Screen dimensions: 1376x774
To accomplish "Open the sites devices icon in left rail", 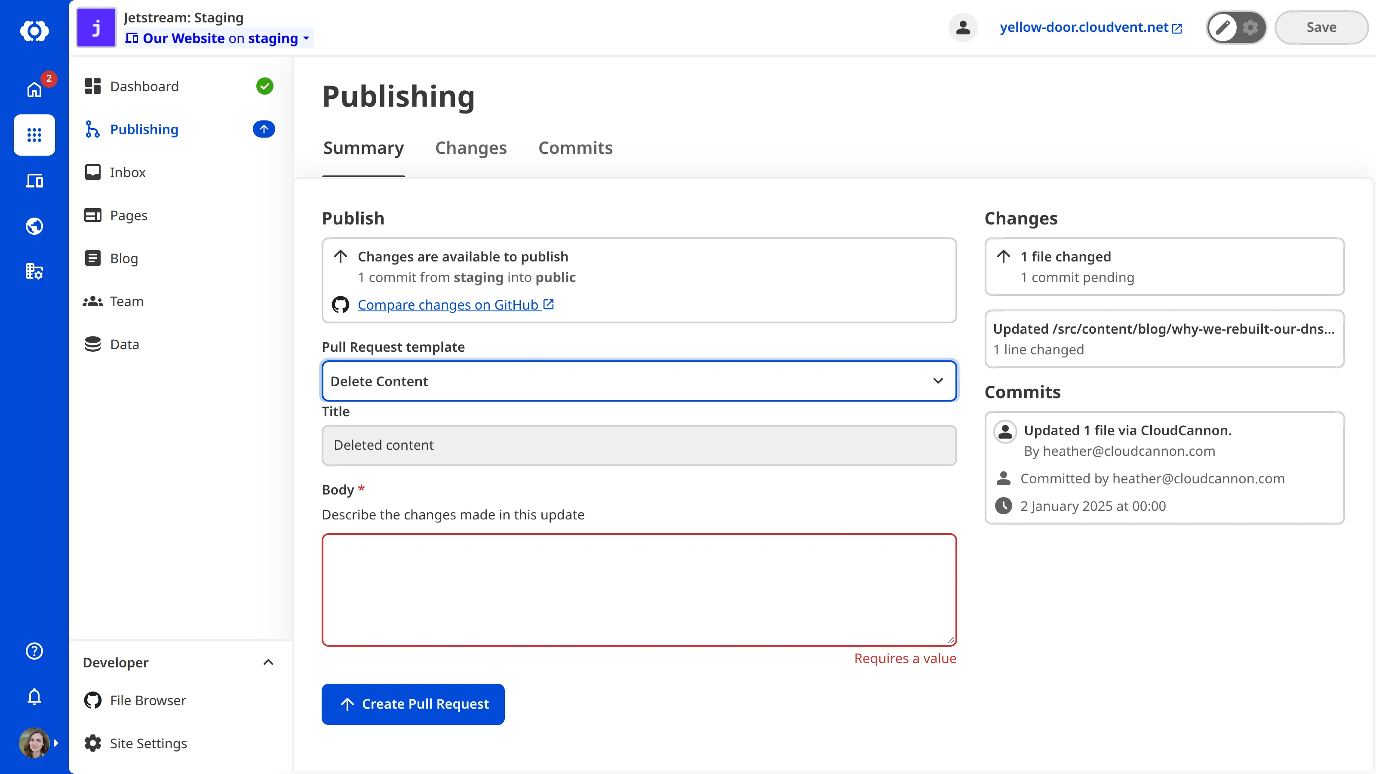I will point(34,181).
